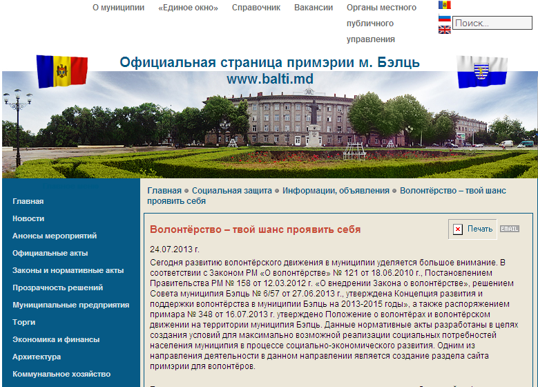
Task: Click the Bălți city flag in header
Action: [482, 72]
